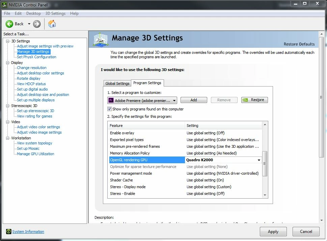
Task: Select the 'Stereo - Enable' row
Action: 185,194
